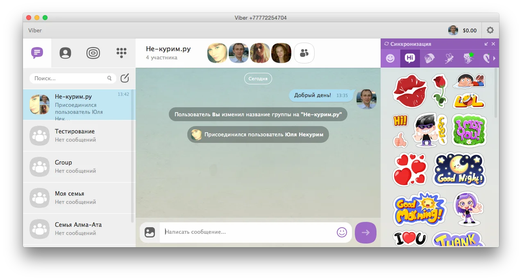Send the Good Night moon sticker

(x=460, y=169)
